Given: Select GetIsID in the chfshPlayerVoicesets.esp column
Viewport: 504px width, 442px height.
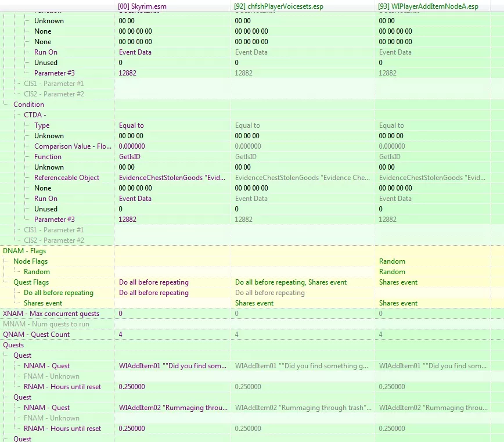Looking at the screenshot, I should click(246, 157).
